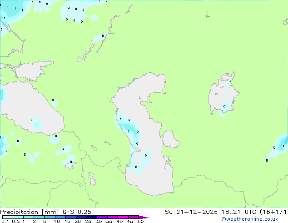The image size is (288, 223).
Task: Click the over-50 arrow tip of the legend
Action: point(144,217)
